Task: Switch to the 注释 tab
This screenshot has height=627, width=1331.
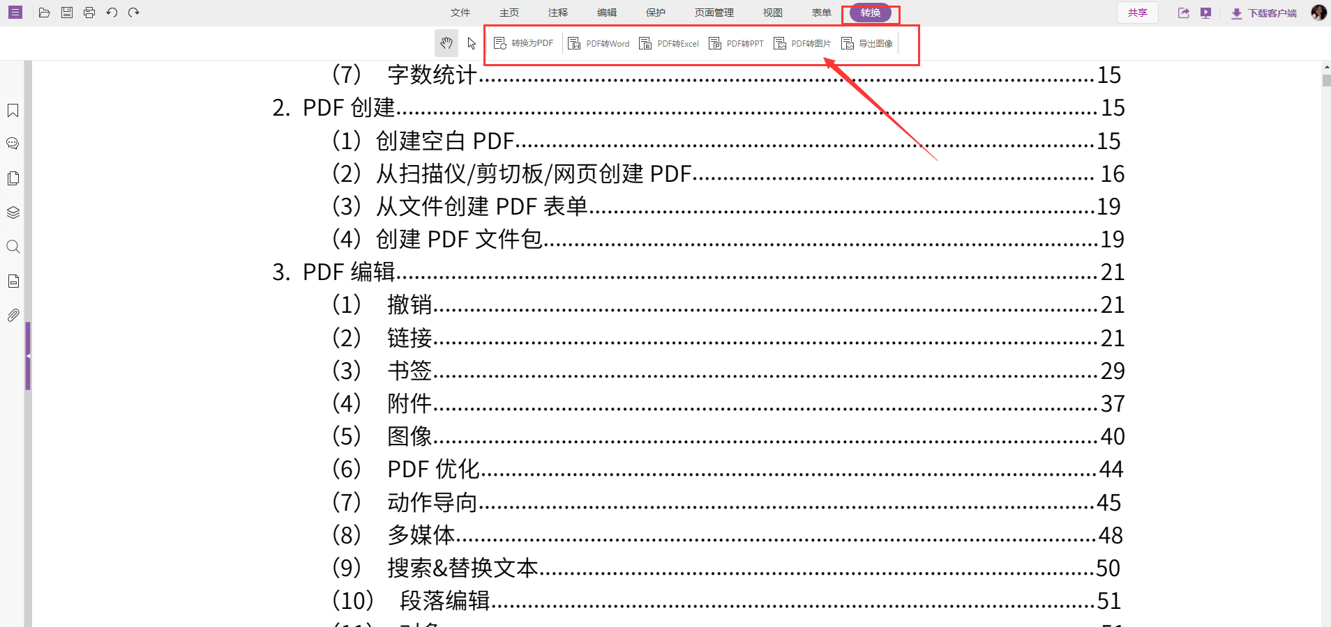Action: click(x=557, y=12)
